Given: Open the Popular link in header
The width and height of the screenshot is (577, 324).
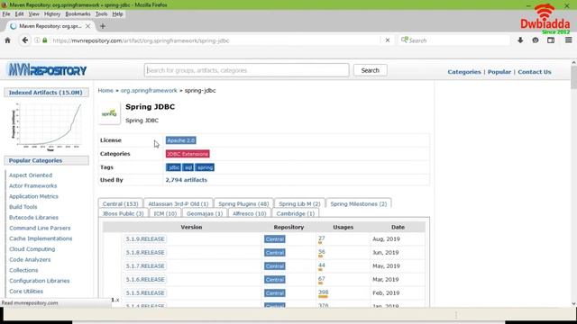Looking at the screenshot, I should pos(499,72).
